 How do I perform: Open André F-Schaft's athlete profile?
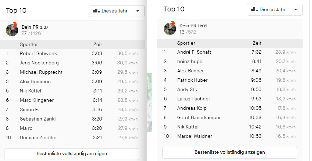(x=194, y=52)
